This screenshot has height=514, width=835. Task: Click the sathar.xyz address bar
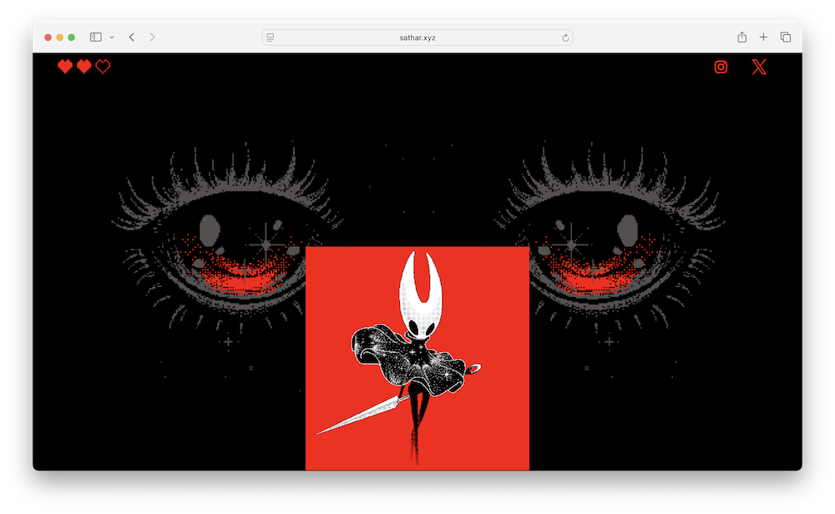(417, 38)
